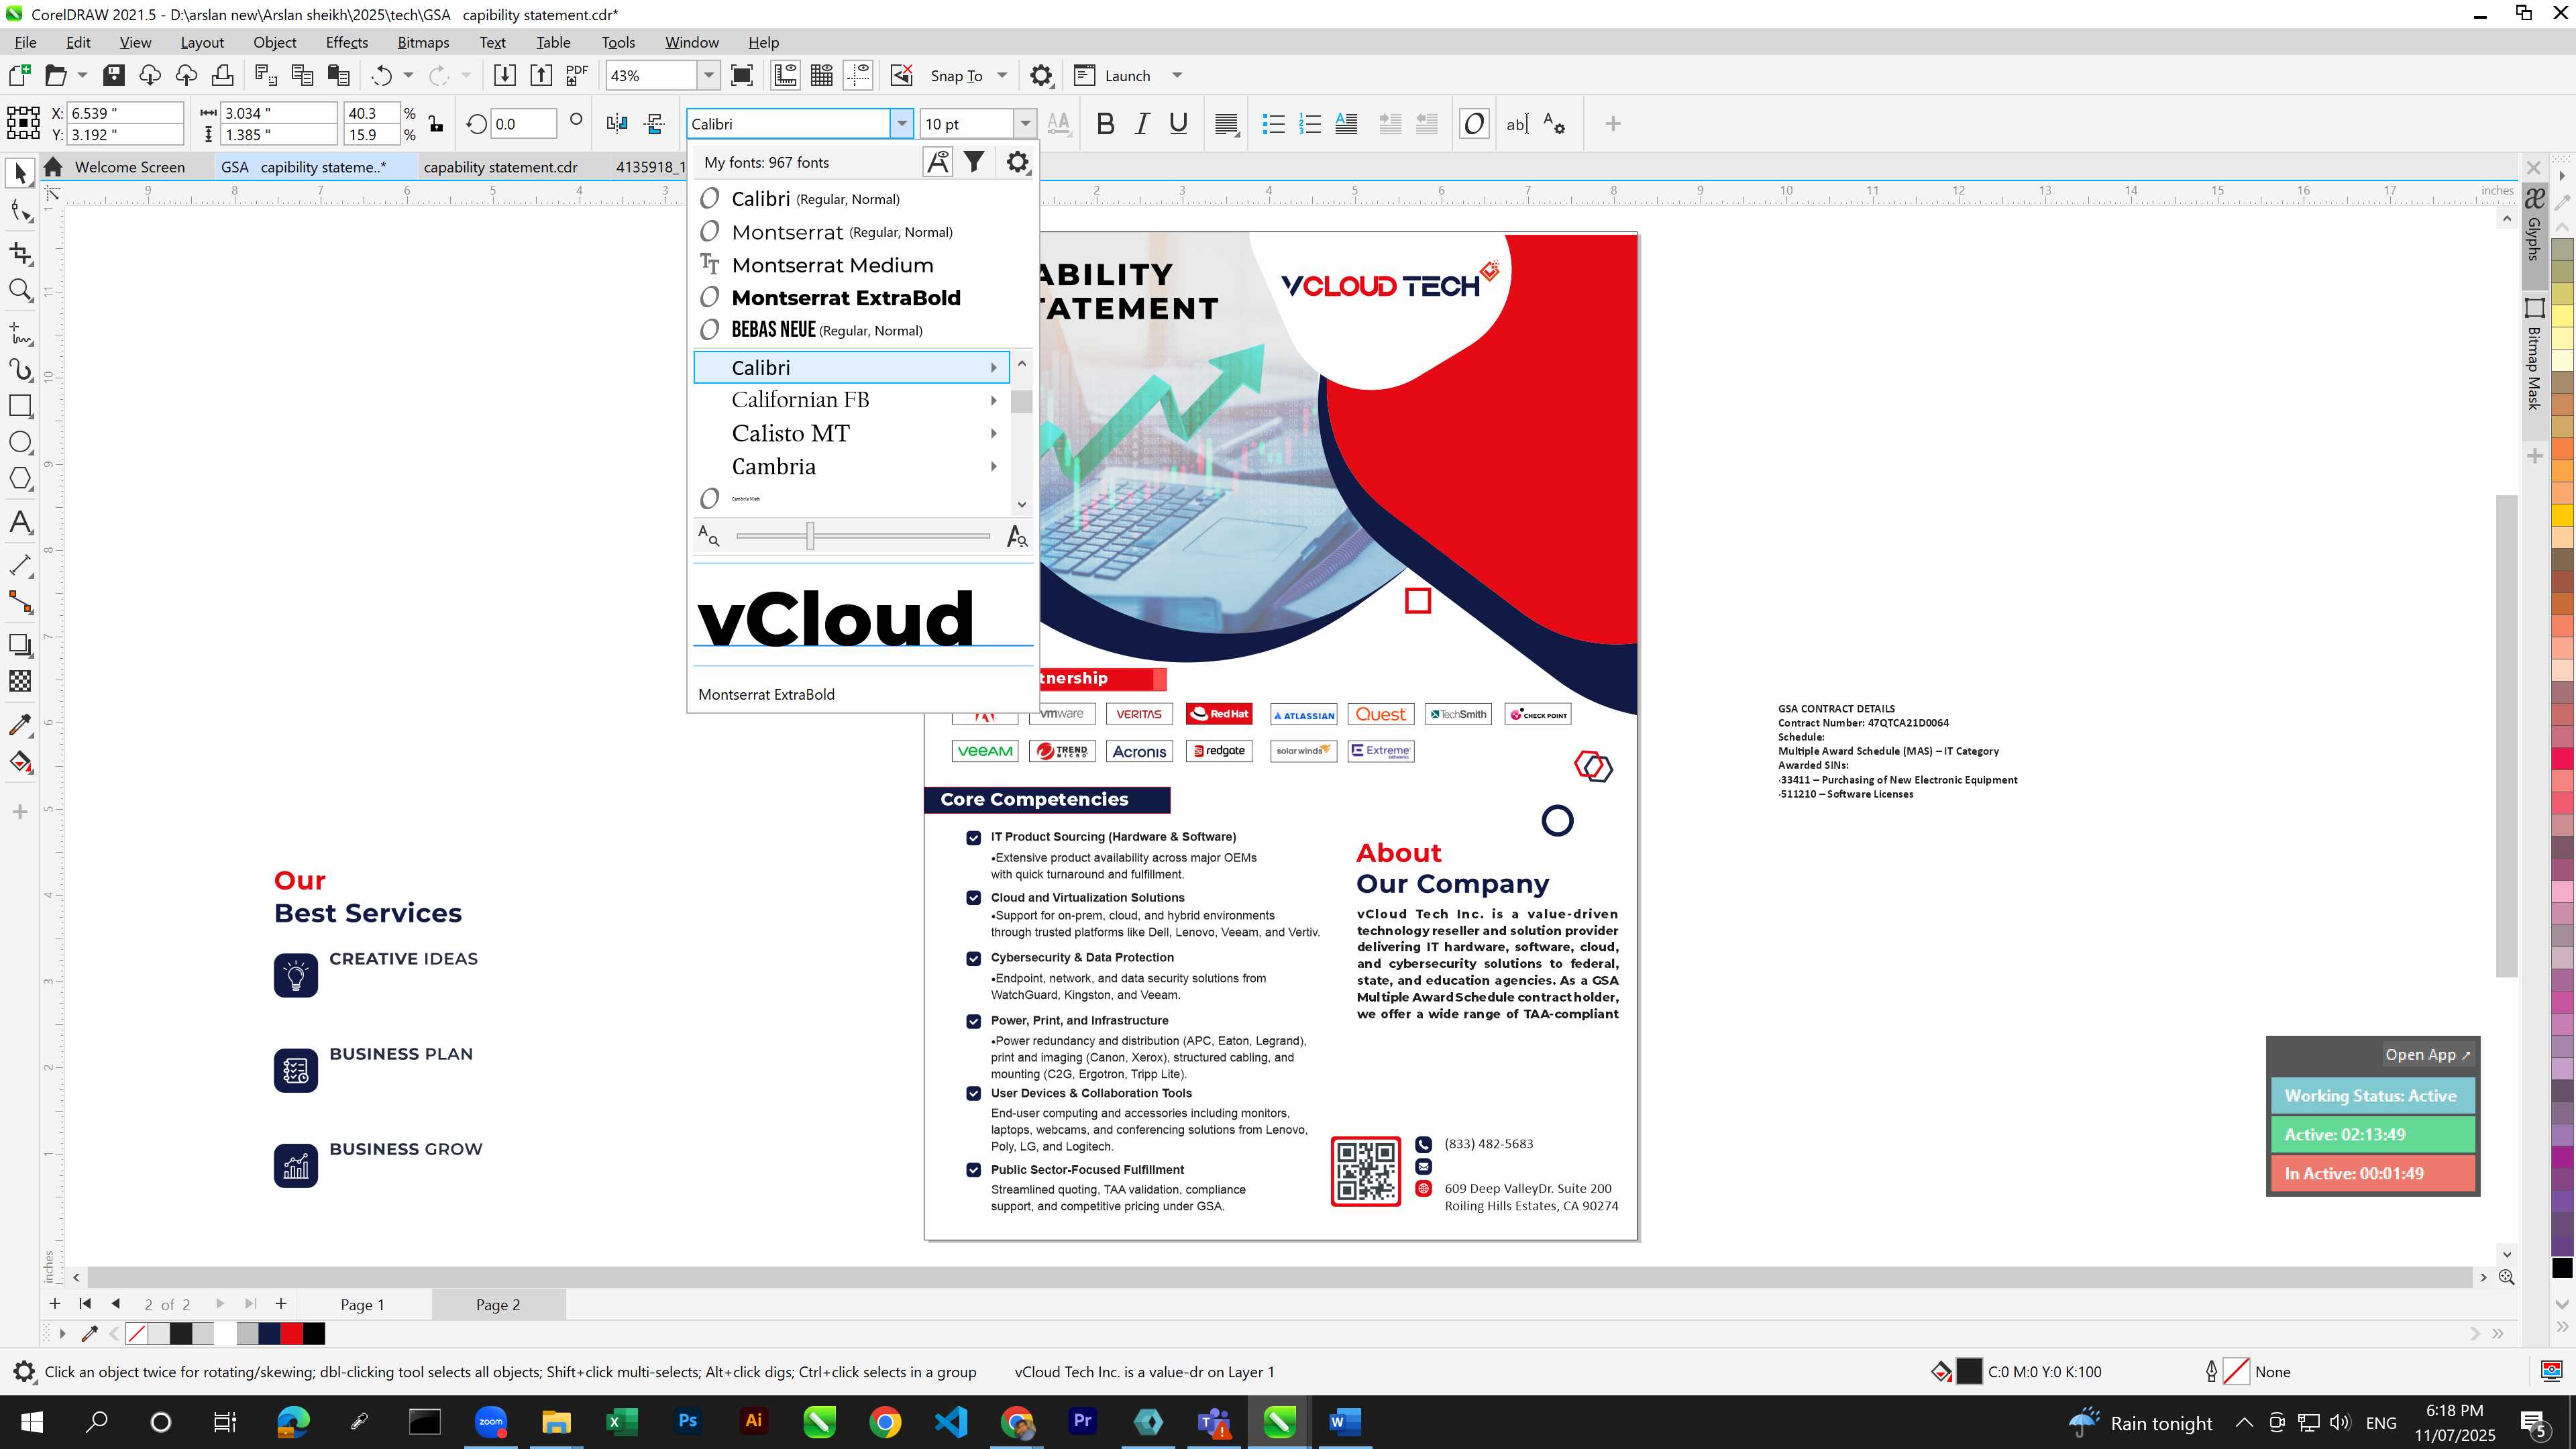
Task: Expand the Launch dropdown arrow
Action: (x=1177, y=75)
